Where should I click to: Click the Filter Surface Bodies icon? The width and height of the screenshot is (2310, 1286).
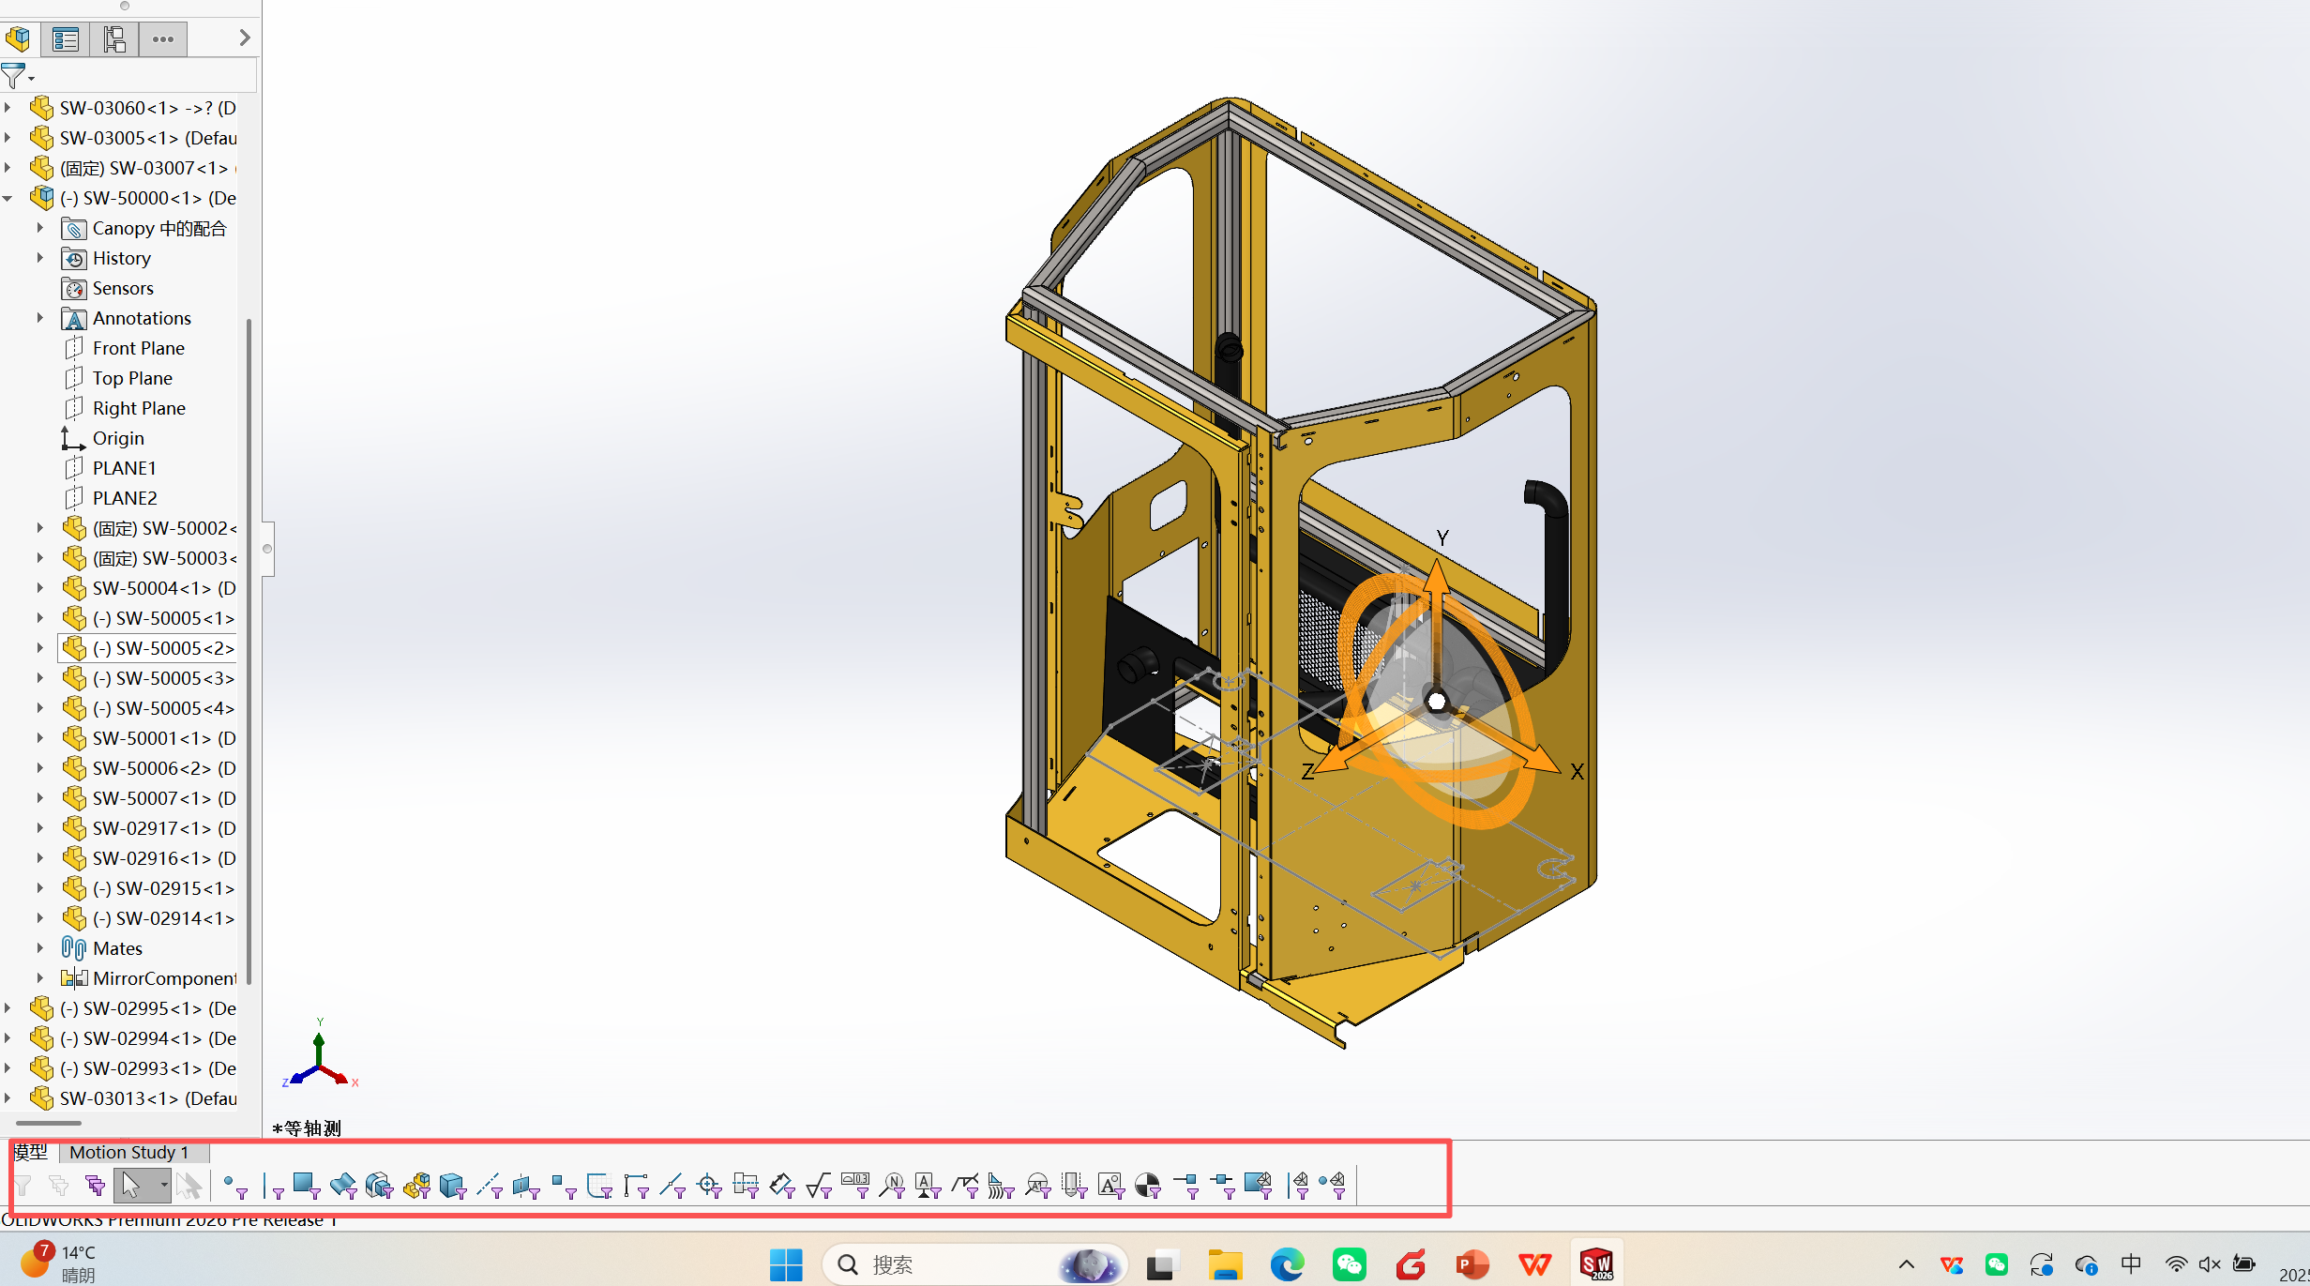click(x=342, y=1186)
